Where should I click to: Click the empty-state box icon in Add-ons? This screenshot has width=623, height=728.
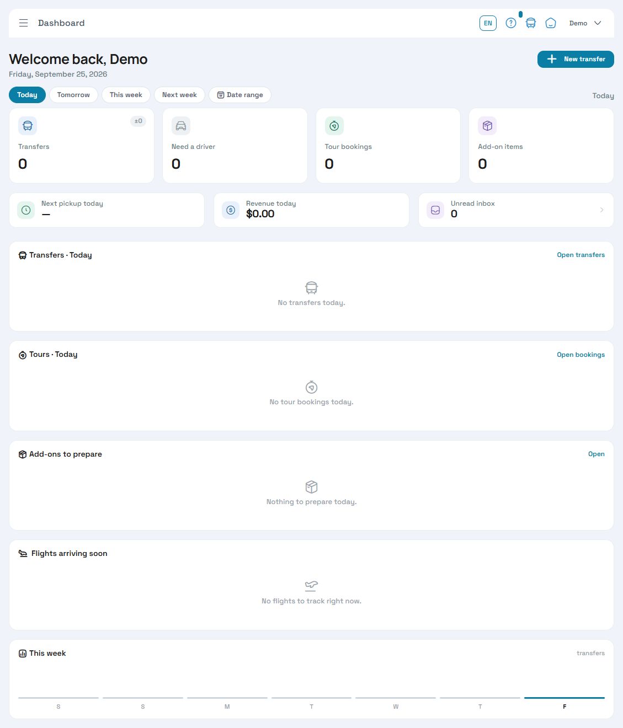click(311, 486)
